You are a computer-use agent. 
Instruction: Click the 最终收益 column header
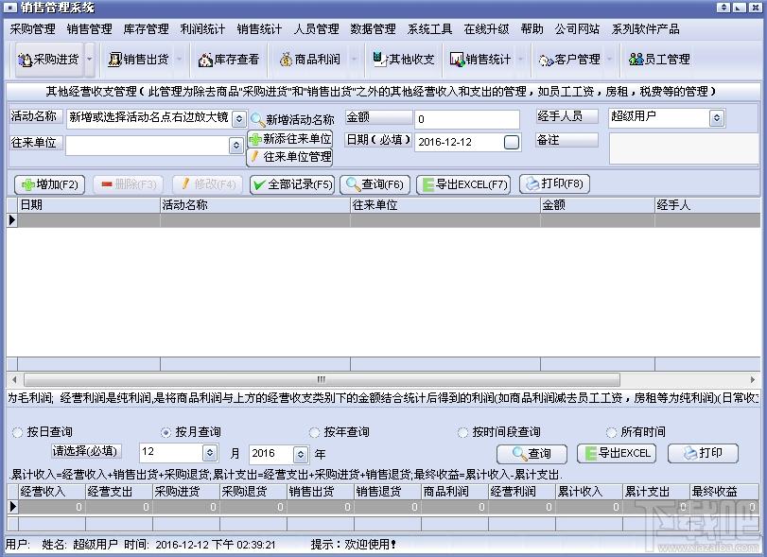tap(723, 492)
